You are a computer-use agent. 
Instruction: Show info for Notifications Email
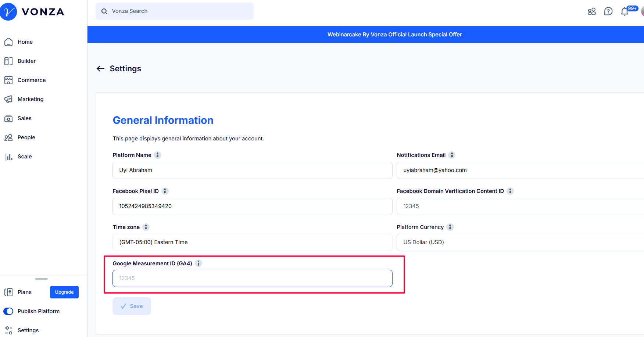coord(452,155)
